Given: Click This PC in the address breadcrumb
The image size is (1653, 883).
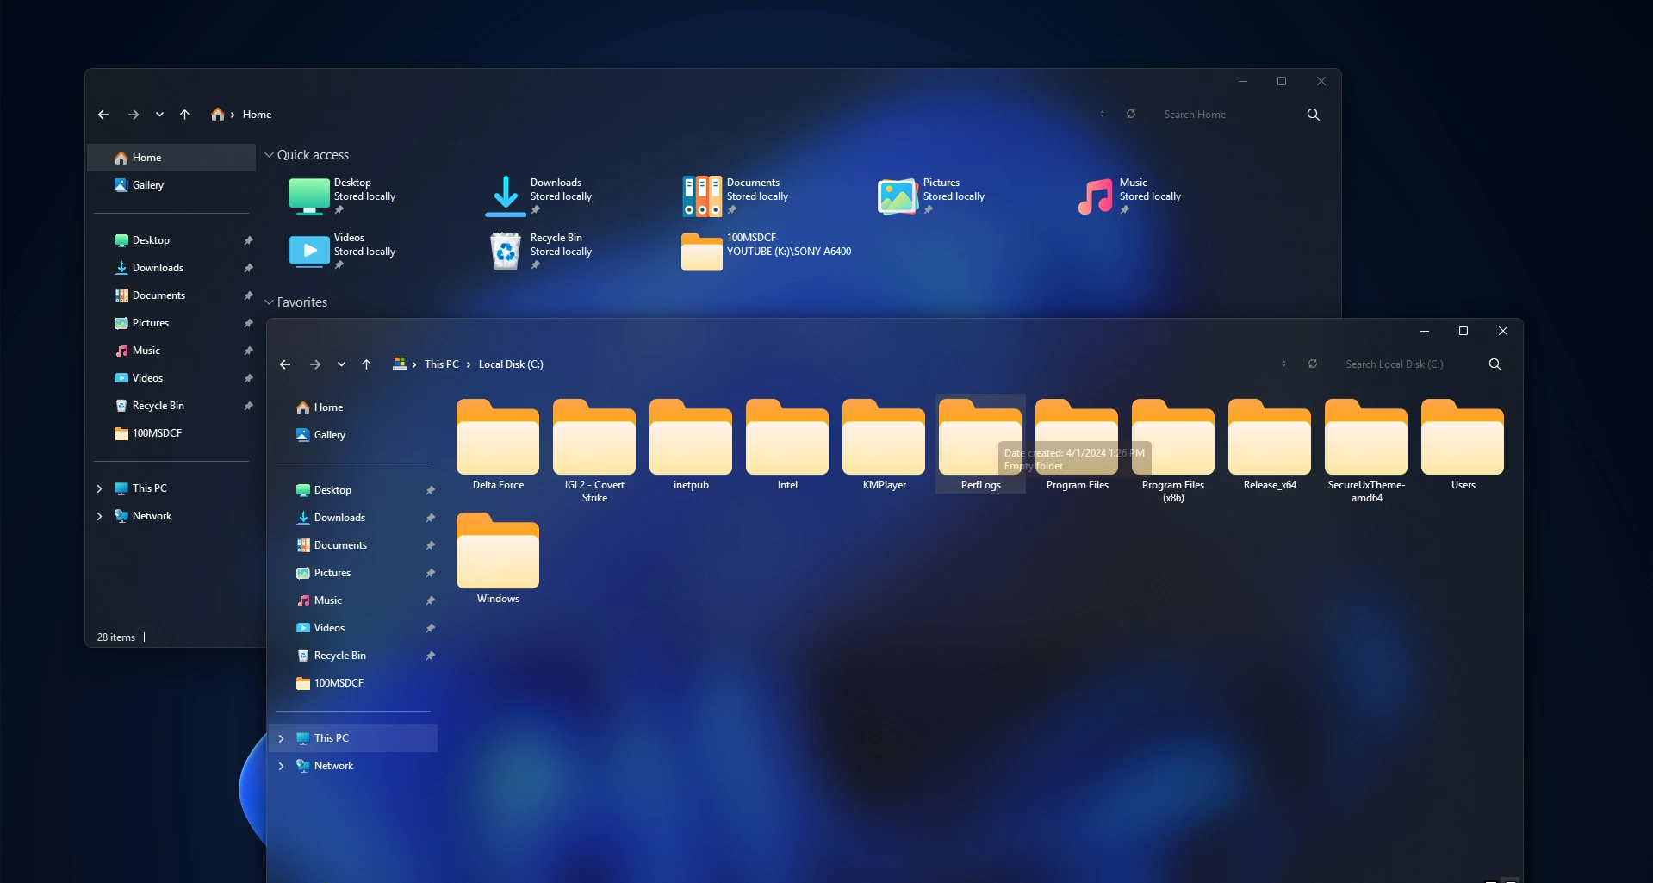Looking at the screenshot, I should point(441,364).
